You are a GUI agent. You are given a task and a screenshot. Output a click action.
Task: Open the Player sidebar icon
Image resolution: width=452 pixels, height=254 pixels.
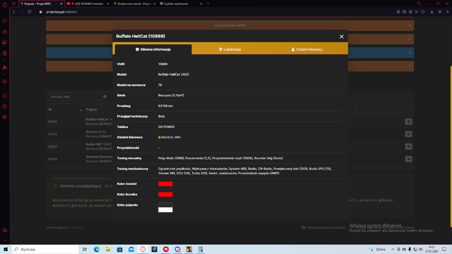(5, 82)
